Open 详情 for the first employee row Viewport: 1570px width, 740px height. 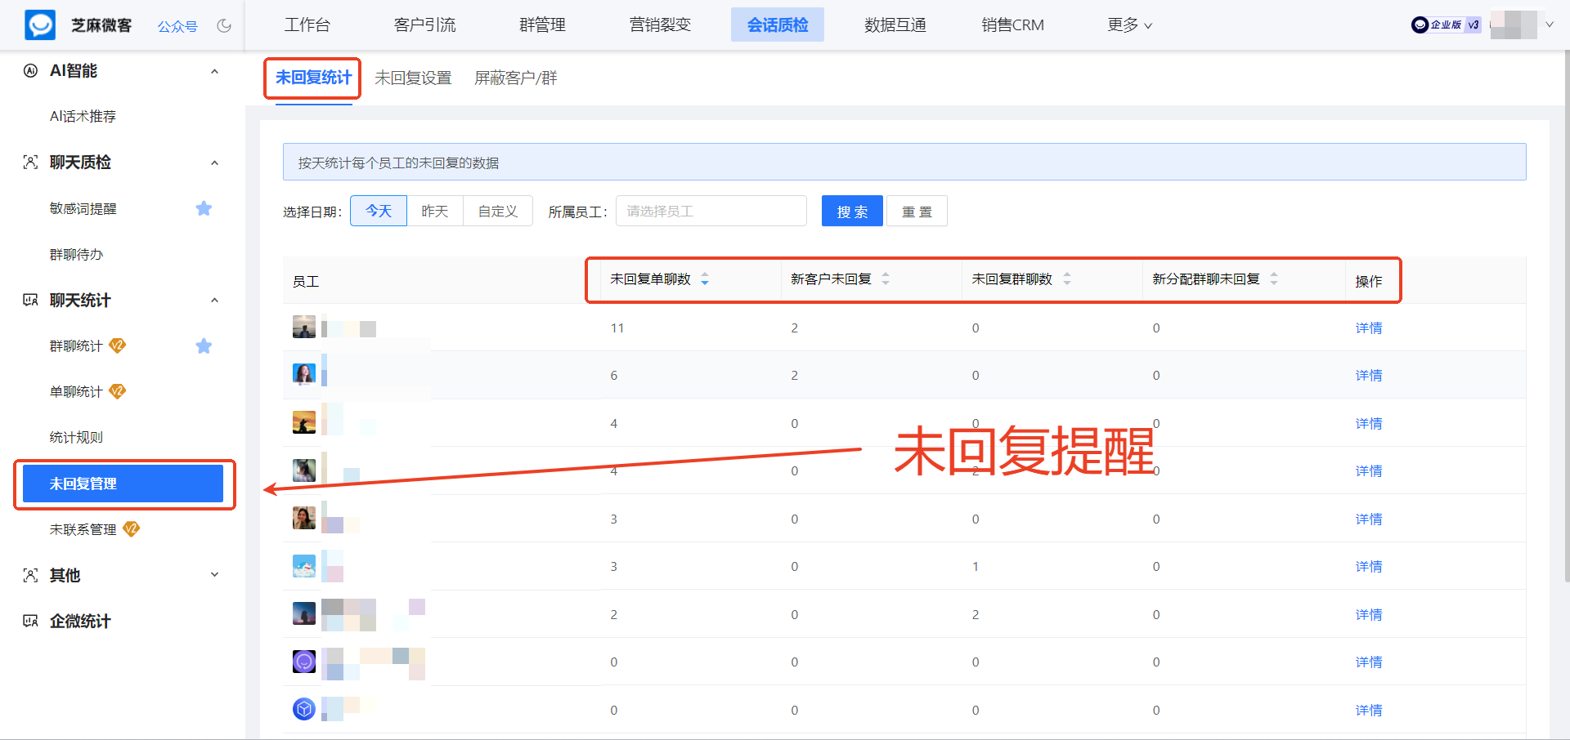1368,328
